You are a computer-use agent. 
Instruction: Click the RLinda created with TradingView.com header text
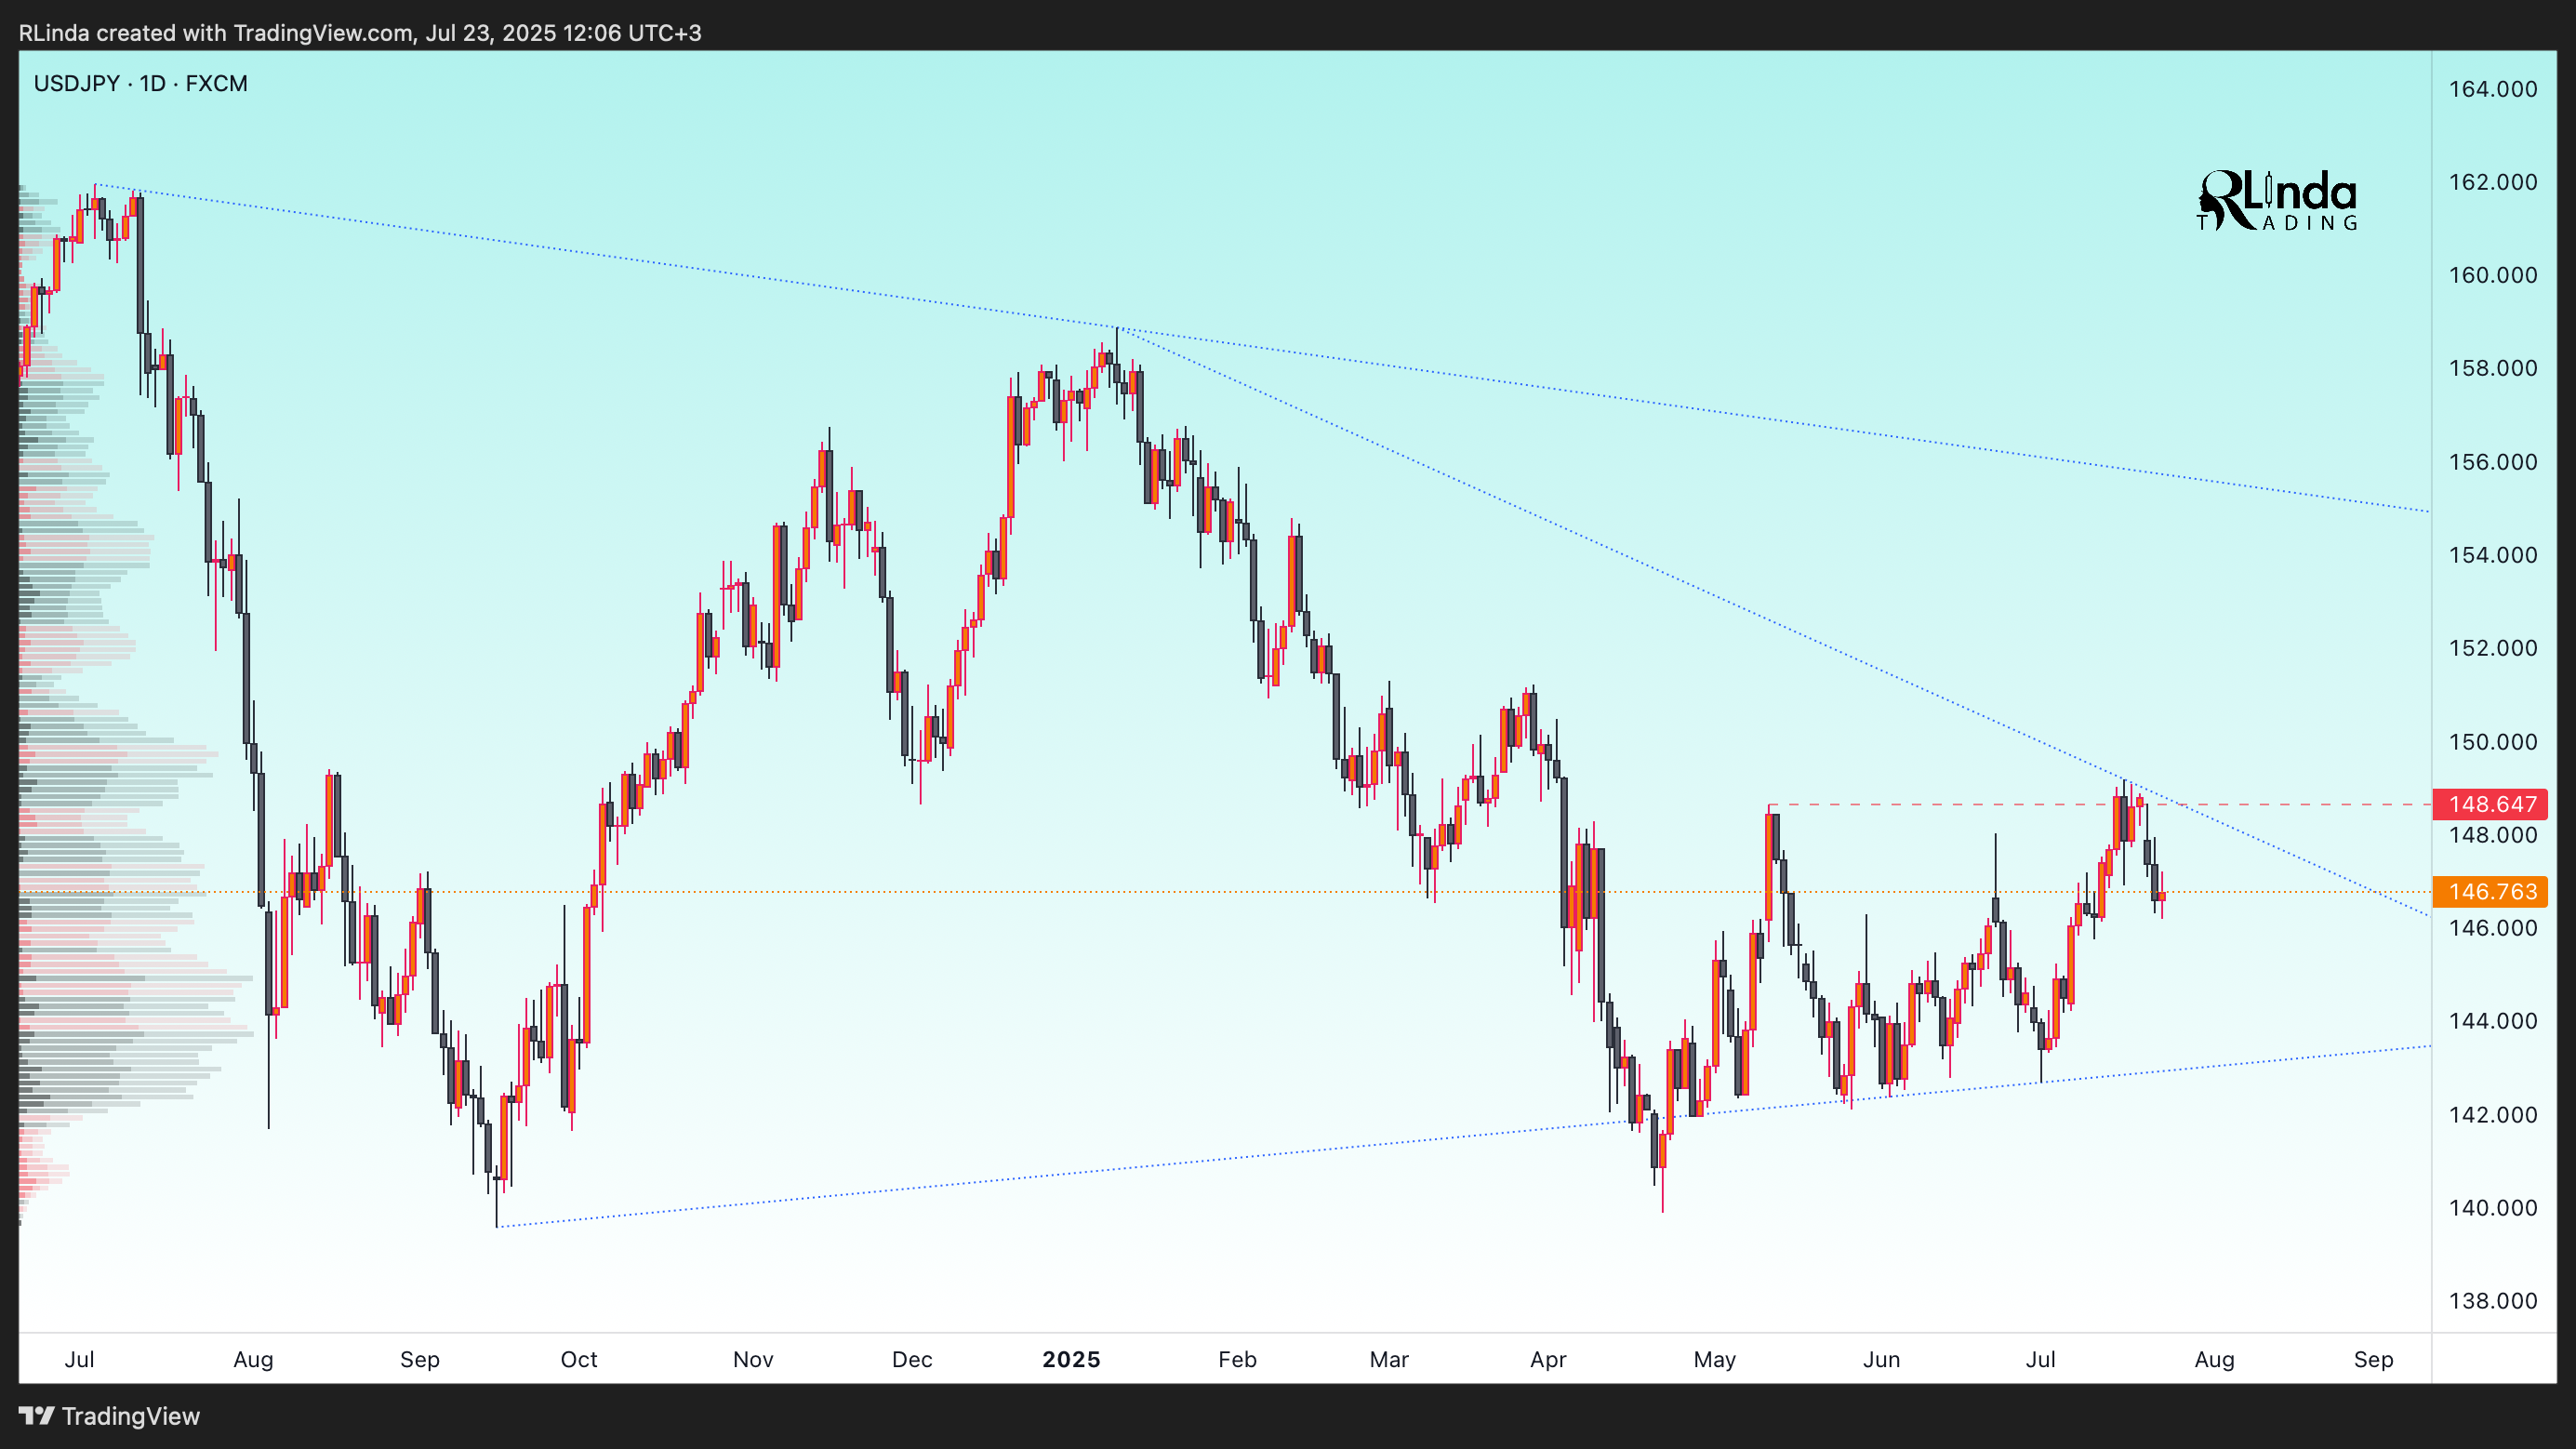tap(360, 33)
